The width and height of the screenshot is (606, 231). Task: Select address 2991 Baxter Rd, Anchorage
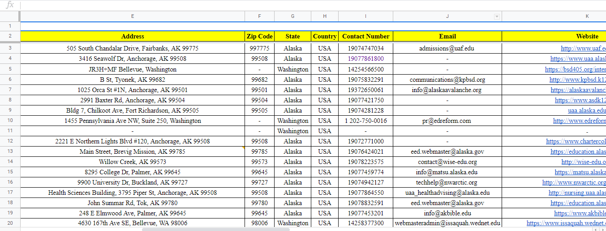[x=133, y=100]
